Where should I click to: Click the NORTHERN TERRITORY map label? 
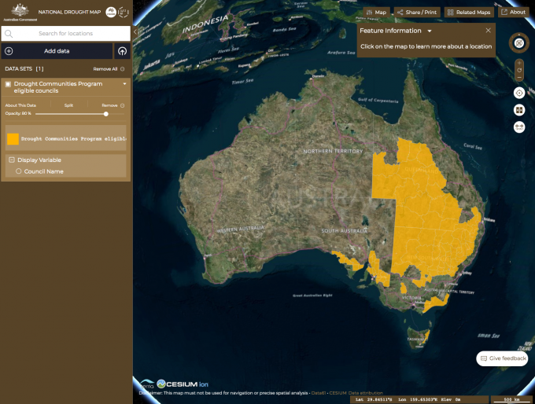click(333, 151)
